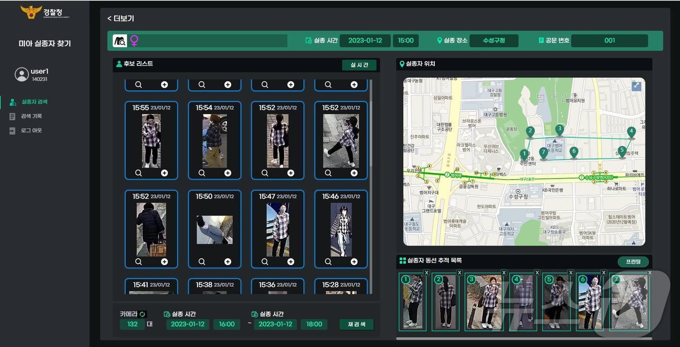The image size is (680, 347).
Task: Select the female gender icon
Action: coord(134,41)
